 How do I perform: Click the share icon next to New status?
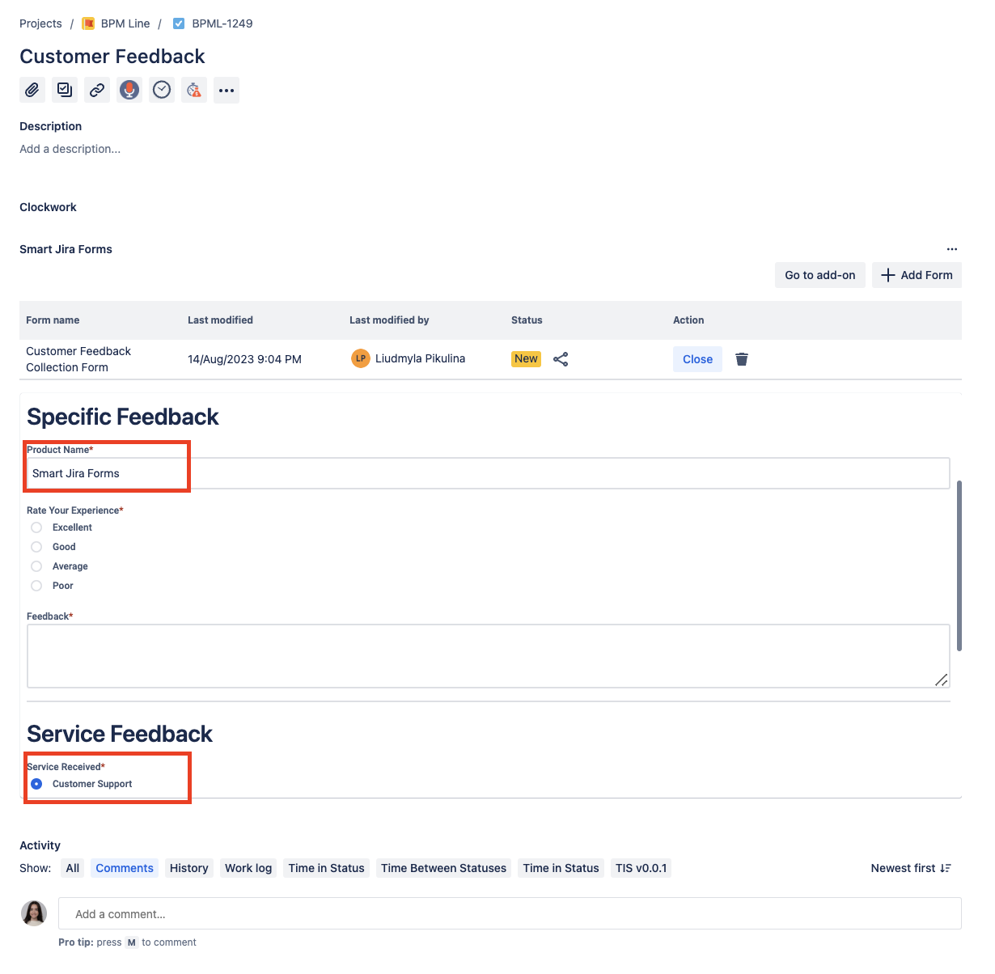tap(561, 359)
